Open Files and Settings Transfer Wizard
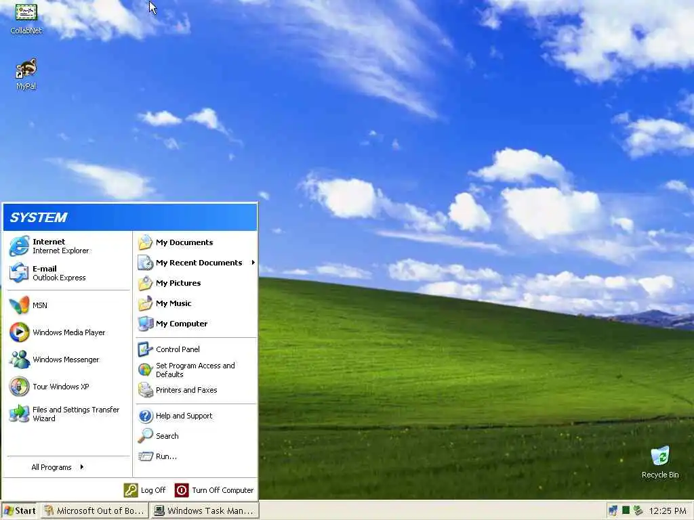The image size is (694, 520). 68,414
